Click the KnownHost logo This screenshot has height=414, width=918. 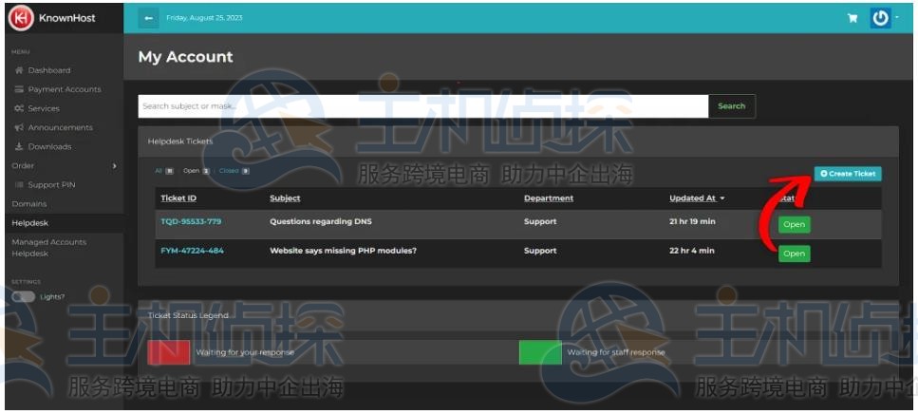pyautogui.click(x=51, y=18)
